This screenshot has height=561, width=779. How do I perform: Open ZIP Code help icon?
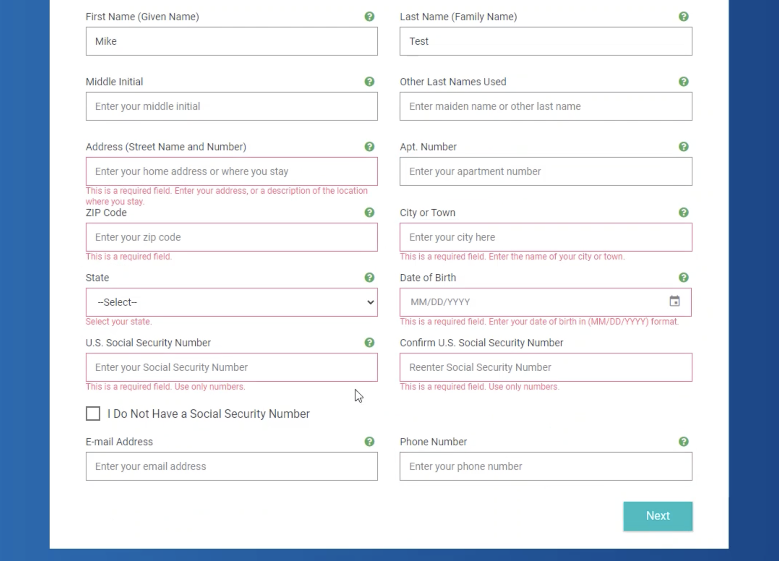tap(369, 213)
